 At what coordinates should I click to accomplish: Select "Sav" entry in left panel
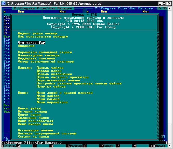click(7, 108)
